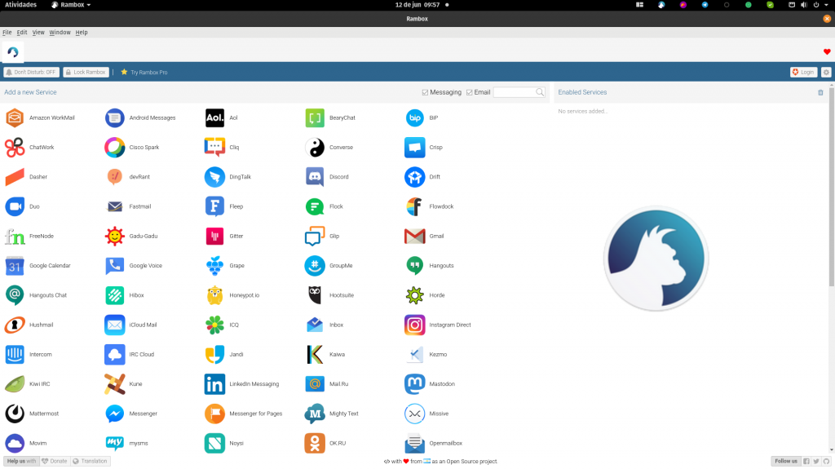Choose the Messenger service icon
The height and width of the screenshot is (469, 835).
coord(114,414)
